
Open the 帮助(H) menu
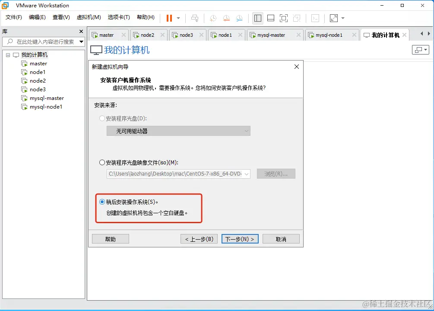click(x=146, y=17)
